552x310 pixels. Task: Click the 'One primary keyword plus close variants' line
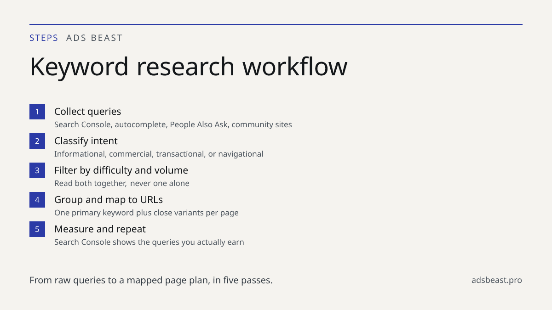click(146, 213)
